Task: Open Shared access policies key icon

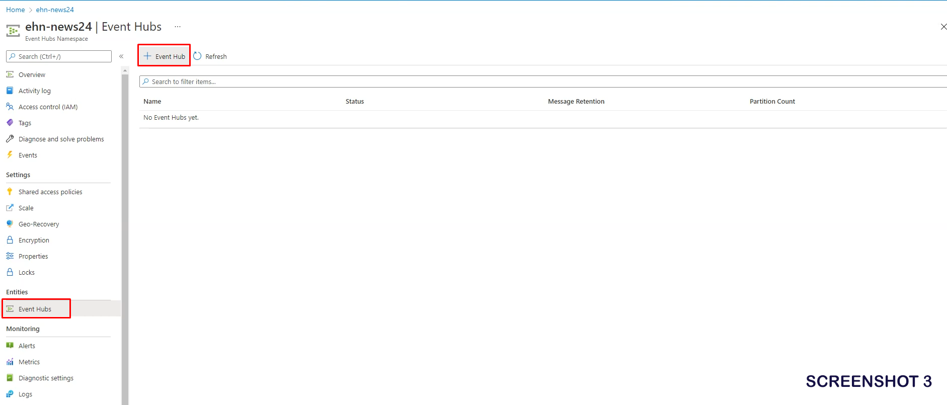Action: point(10,192)
